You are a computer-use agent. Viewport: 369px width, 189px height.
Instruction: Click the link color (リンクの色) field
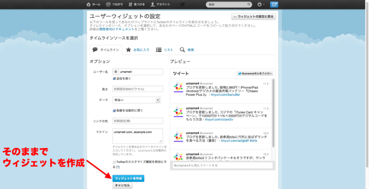click(137, 121)
